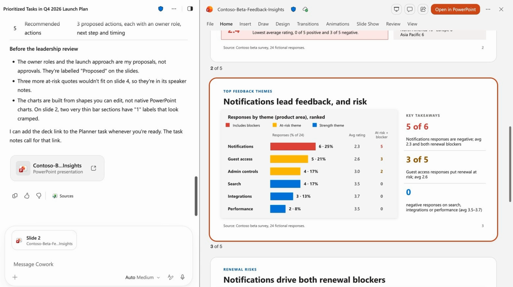
Task: Click the presentation preview vertical scrollbar
Action: click(510, 164)
